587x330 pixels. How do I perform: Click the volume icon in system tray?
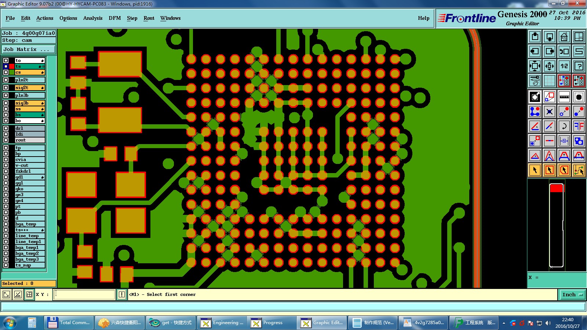[548, 323]
